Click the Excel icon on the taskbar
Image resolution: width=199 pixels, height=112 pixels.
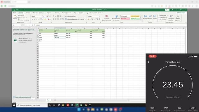[77, 105]
